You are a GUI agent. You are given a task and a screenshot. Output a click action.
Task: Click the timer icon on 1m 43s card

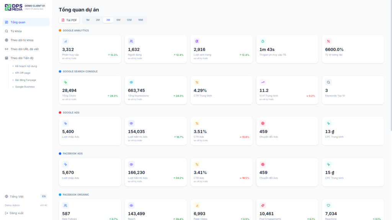pos(263,41)
